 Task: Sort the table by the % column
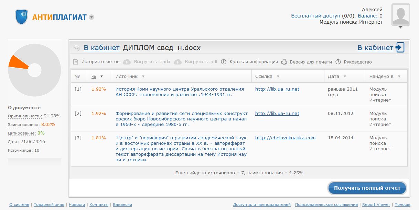point(94,77)
